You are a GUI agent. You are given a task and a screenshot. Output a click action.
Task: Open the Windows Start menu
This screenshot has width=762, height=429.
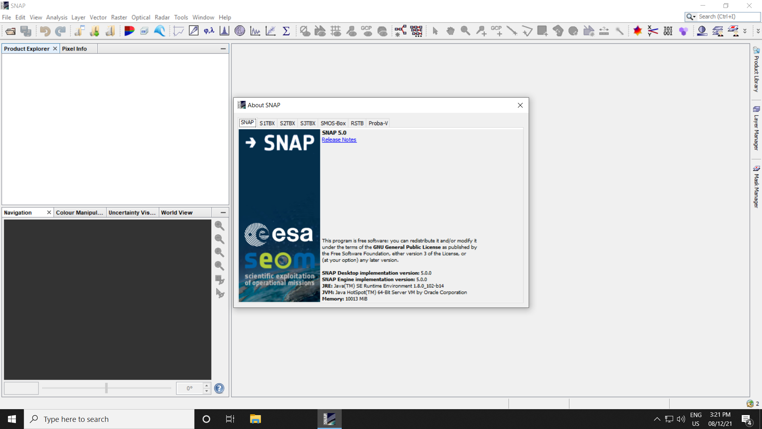coord(12,419)
